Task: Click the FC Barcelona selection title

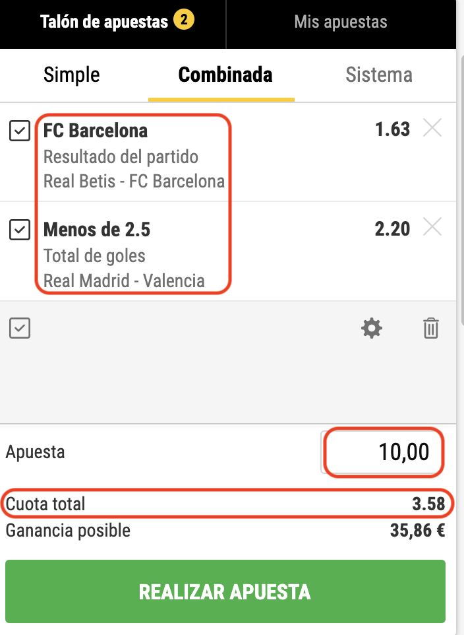Action: 96,131
